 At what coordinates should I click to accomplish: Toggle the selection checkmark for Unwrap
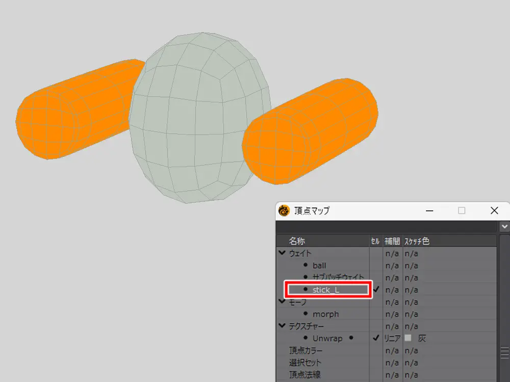376,338
